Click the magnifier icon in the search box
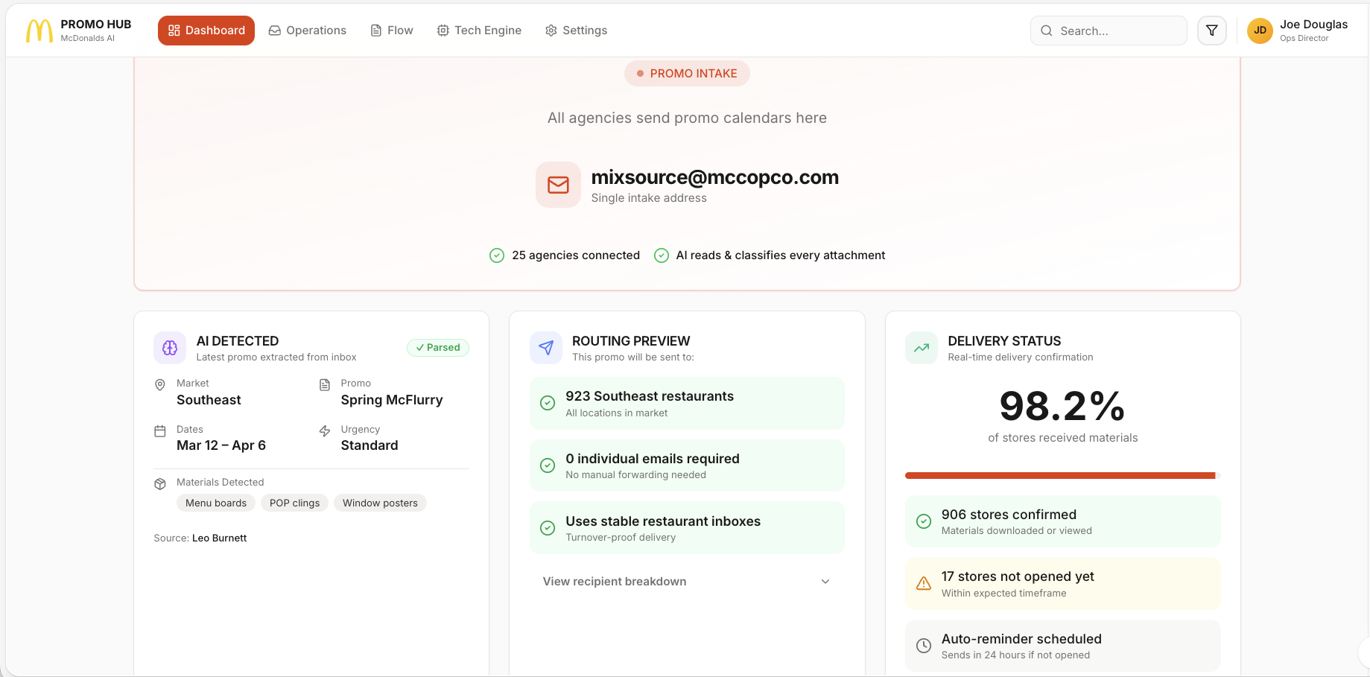The width and height of the screenshot is (1370, 677). tap(1047, 31)
